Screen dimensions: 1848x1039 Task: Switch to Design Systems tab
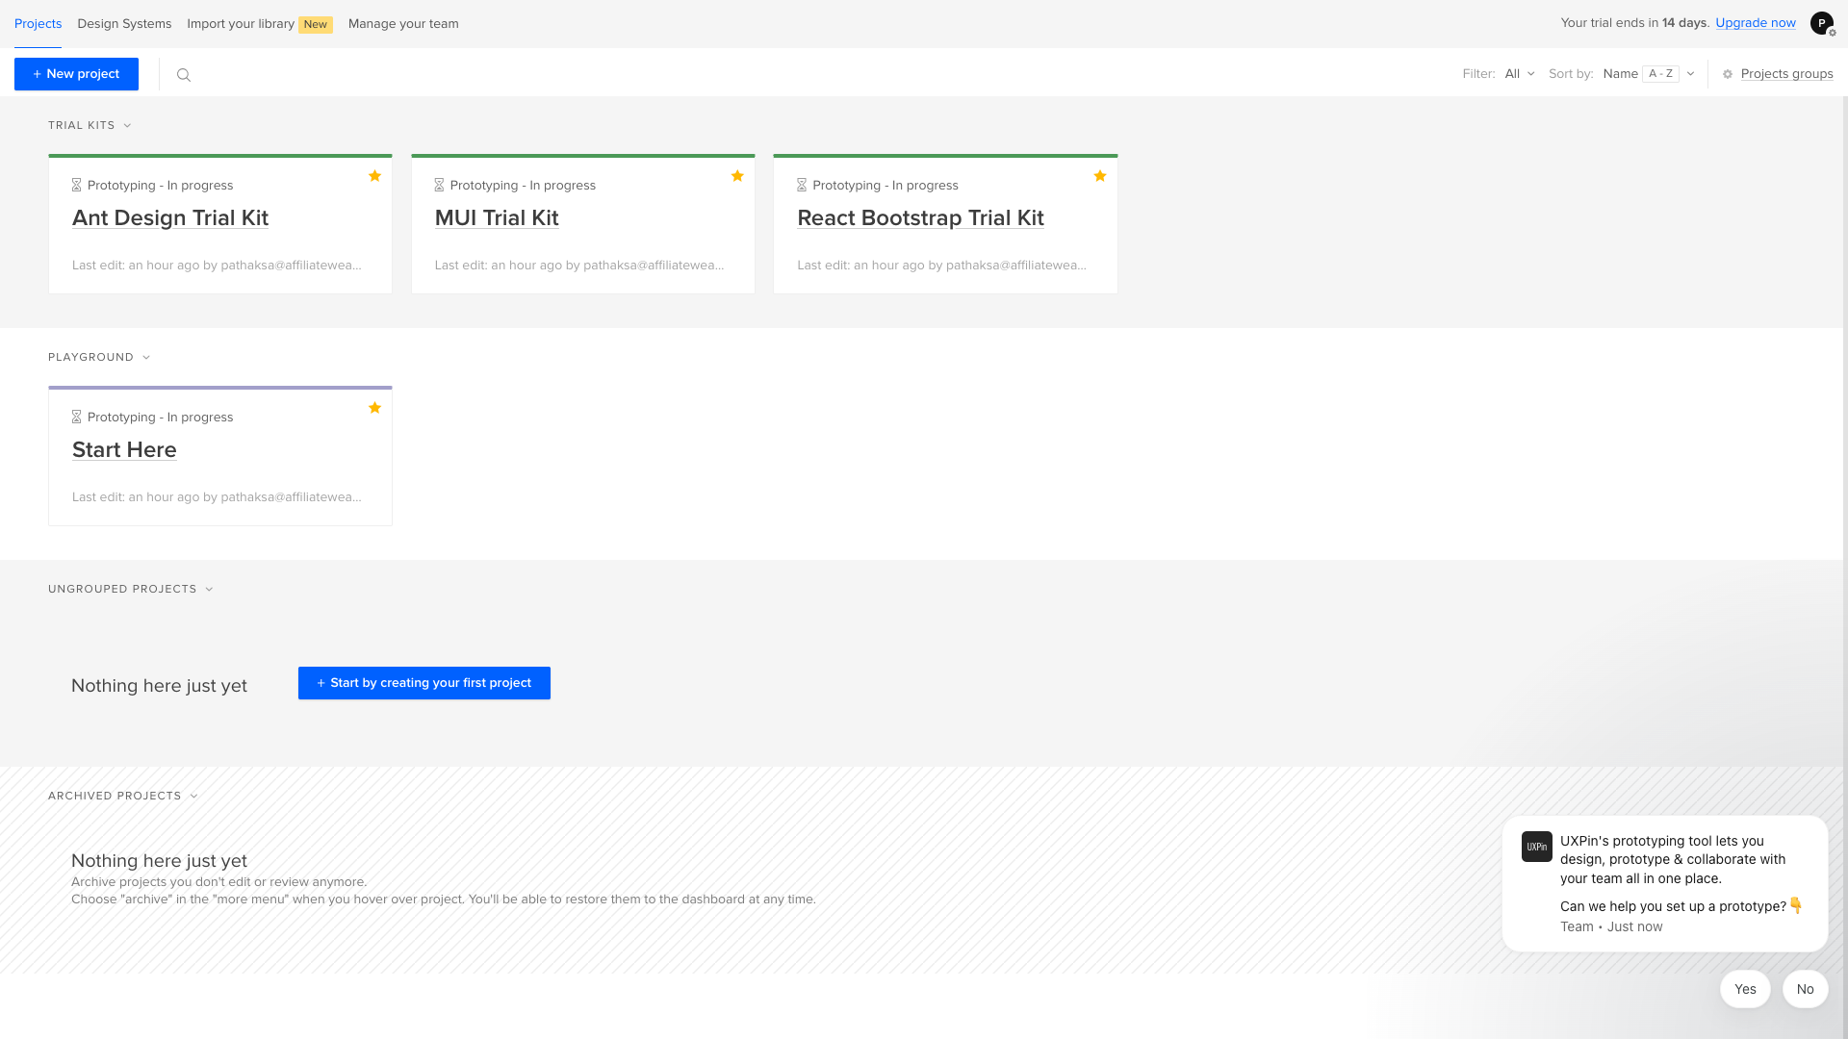(x=124, y=23)
